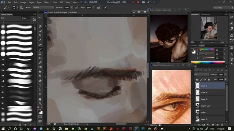
Task: Click the brush Size input field
Action: click(26, 18)
